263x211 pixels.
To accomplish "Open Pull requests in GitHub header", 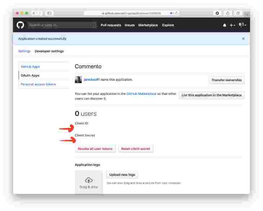I will point(111,25).
